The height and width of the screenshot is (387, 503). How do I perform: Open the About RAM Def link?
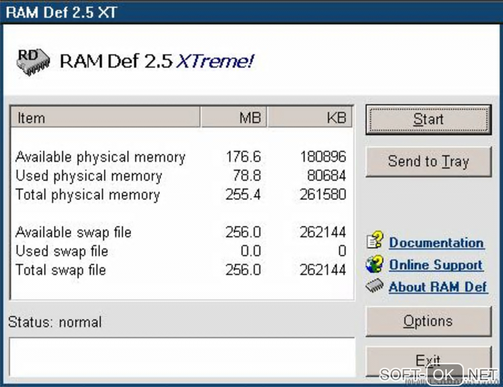(x=438, y=287)
